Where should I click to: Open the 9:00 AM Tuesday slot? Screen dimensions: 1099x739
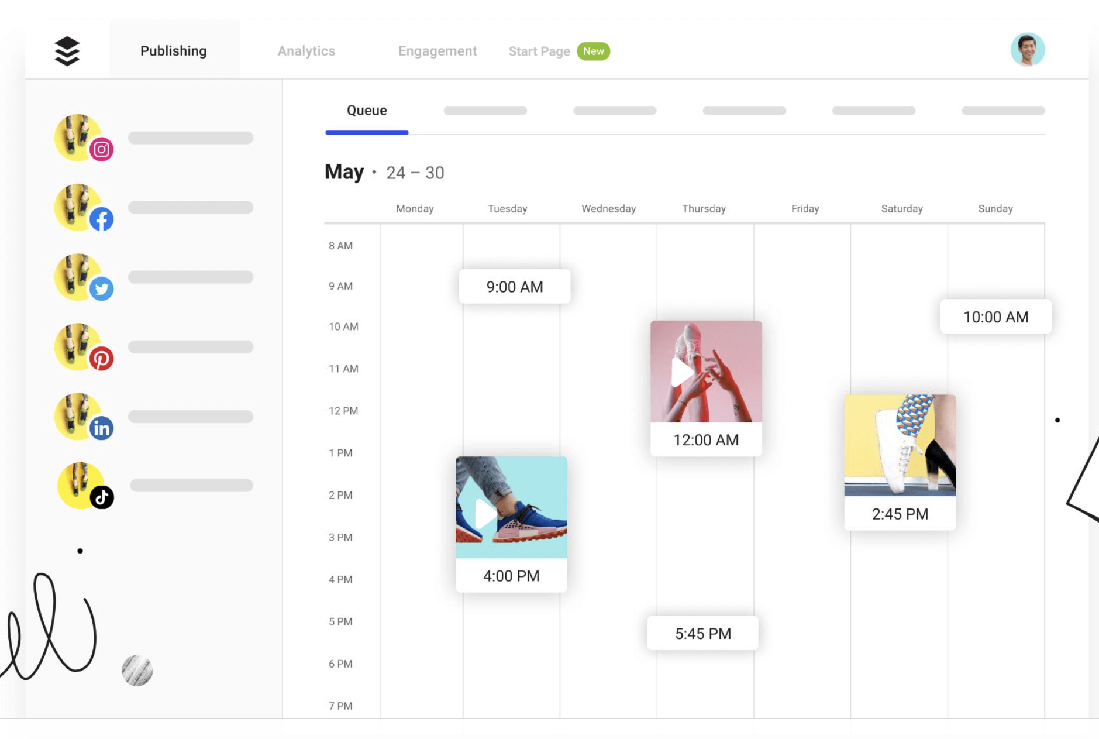click(514, 287)
